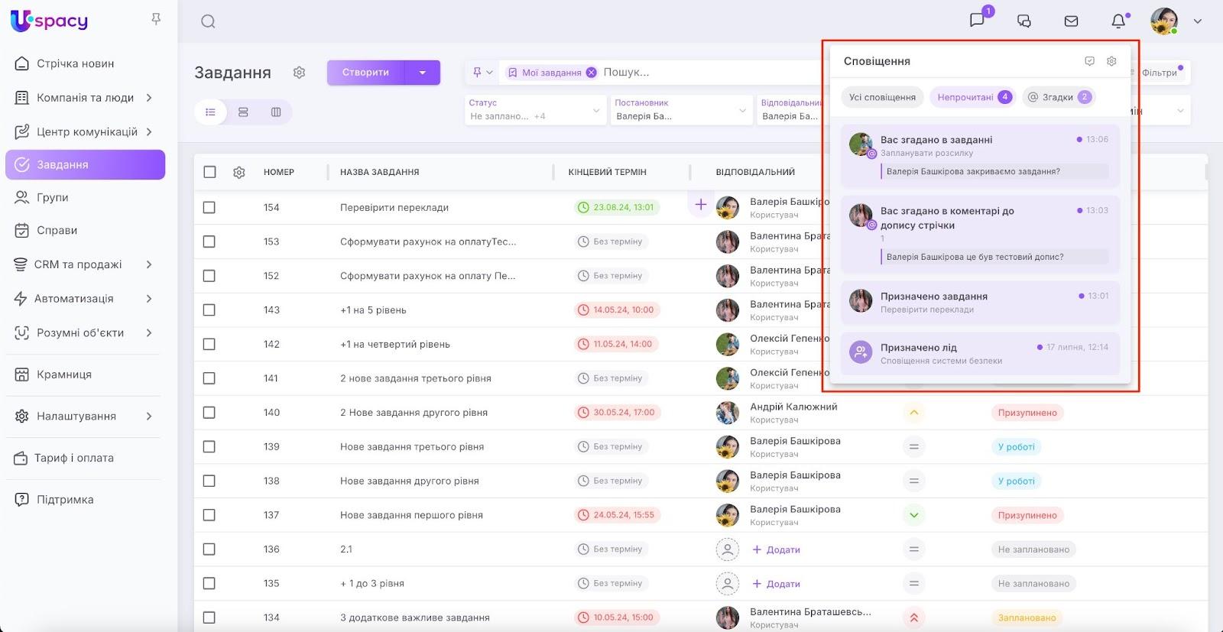This screenshot has width=1223, height=632.
Task: Check the box for task 143
Action: (209, 310)
